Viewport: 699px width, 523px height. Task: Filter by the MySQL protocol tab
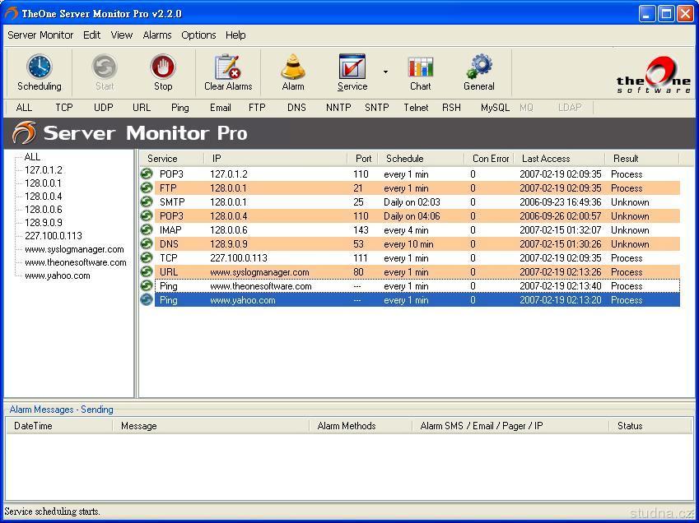[494, 108]
